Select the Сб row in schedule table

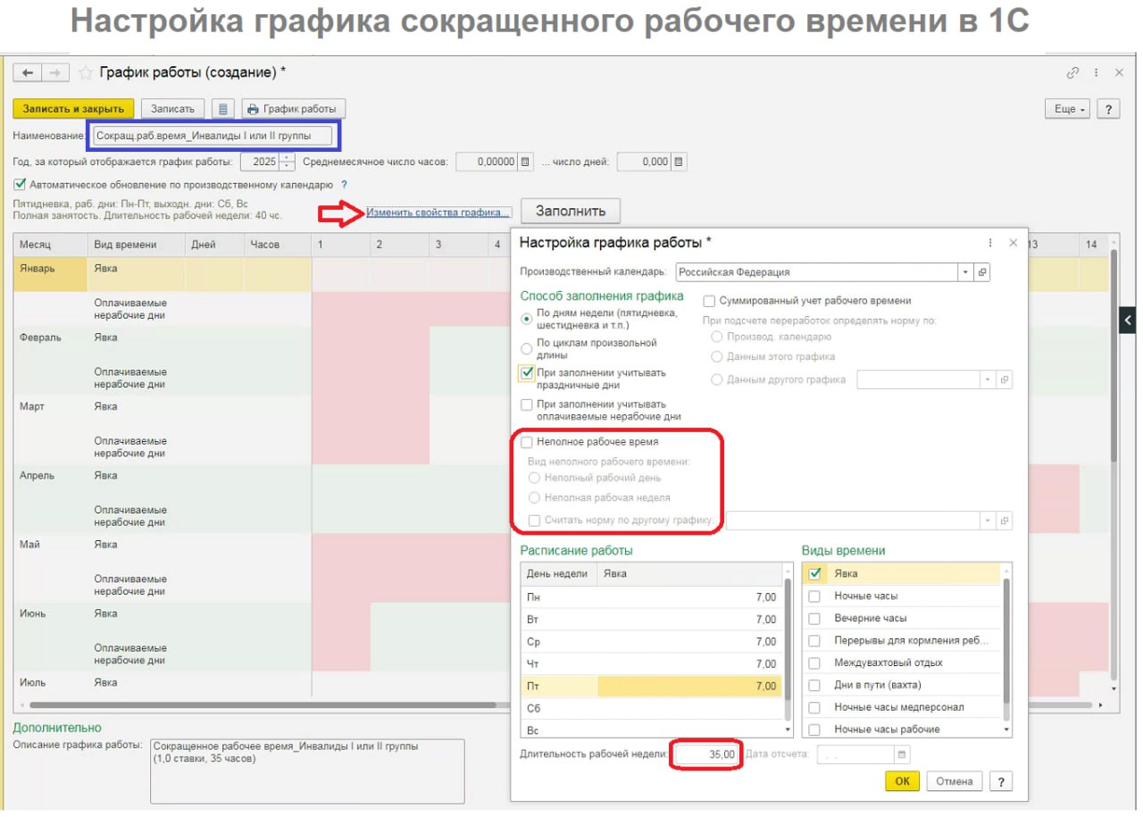click(651, 708)
